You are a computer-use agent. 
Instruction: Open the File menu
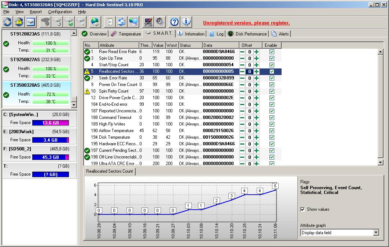[6, 12]
